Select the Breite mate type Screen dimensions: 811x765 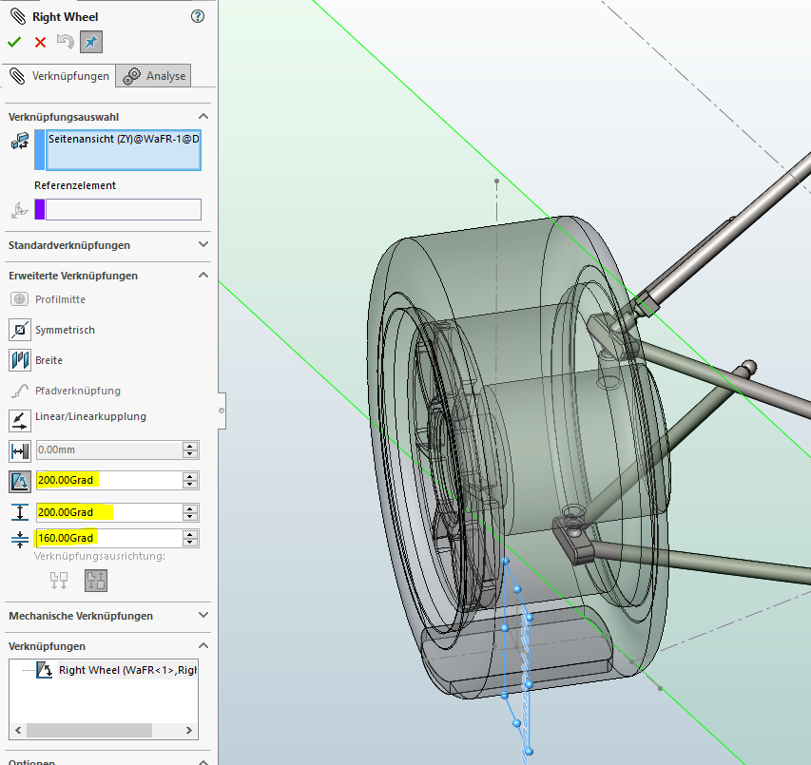click(19, 360)
